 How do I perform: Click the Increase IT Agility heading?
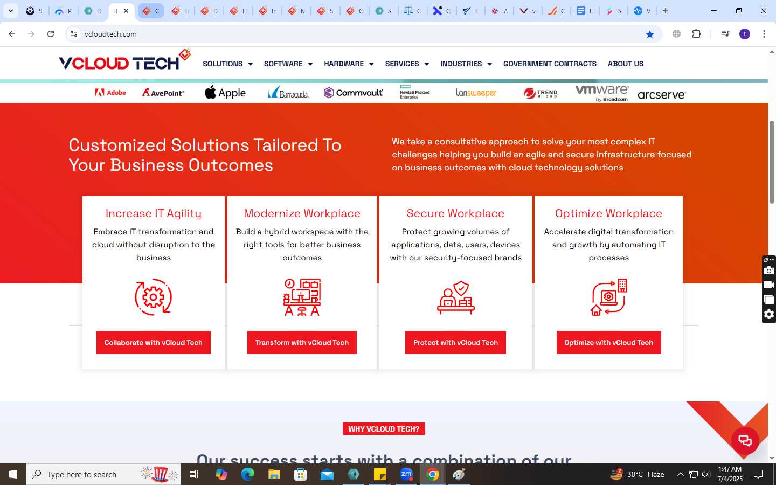tap(154, 213)
